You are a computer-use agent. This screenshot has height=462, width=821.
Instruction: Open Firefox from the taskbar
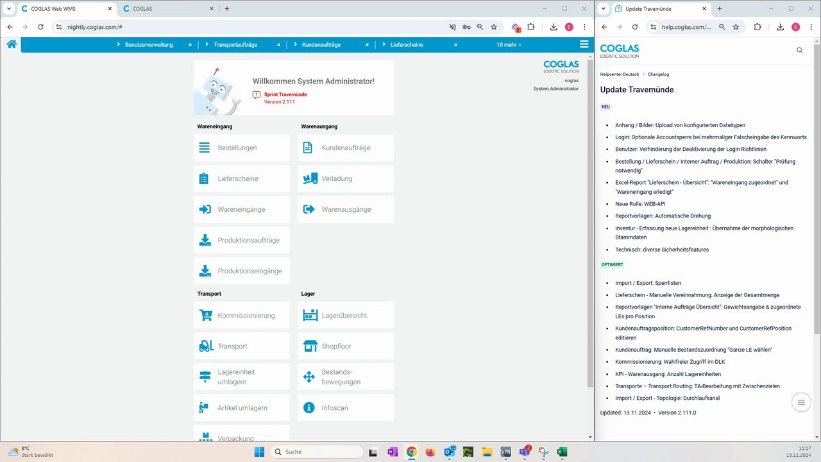pos(430,452)
